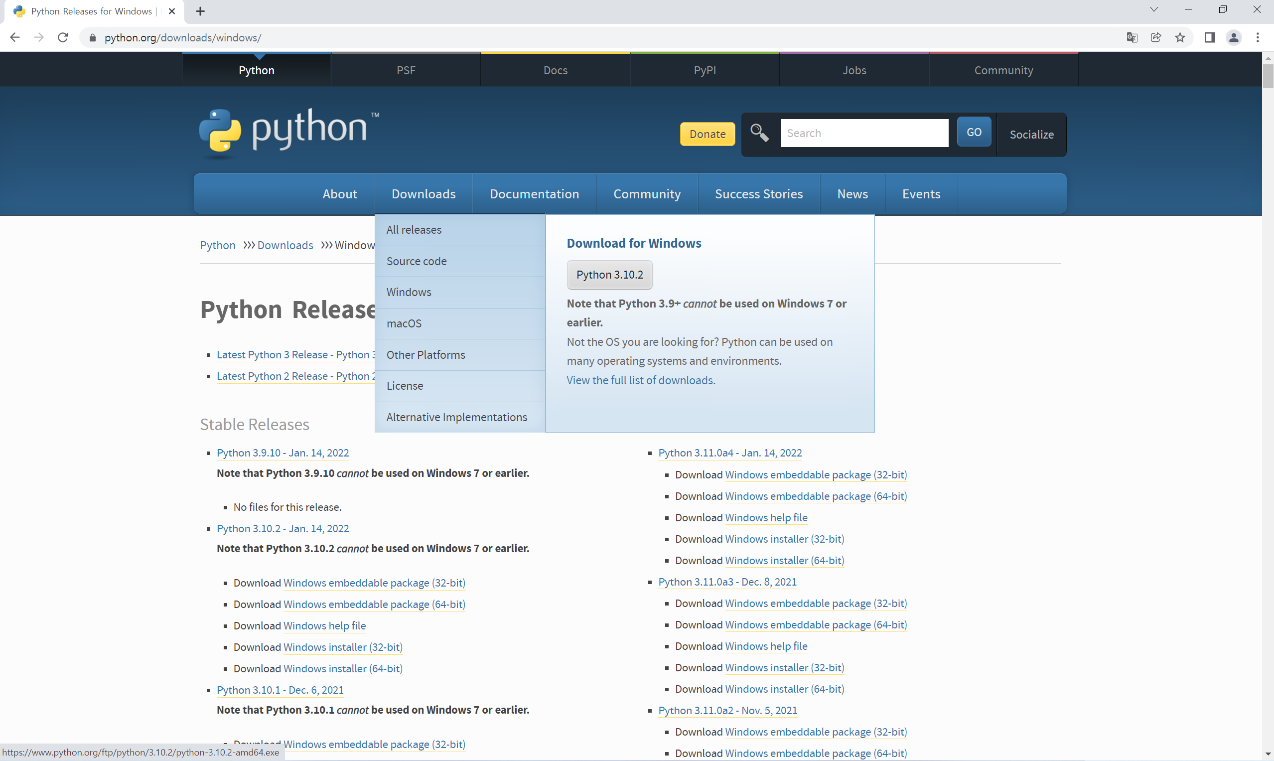Open the Events navigation menu
This screenshot has width=1274, height=761.
tap(921, 194)
